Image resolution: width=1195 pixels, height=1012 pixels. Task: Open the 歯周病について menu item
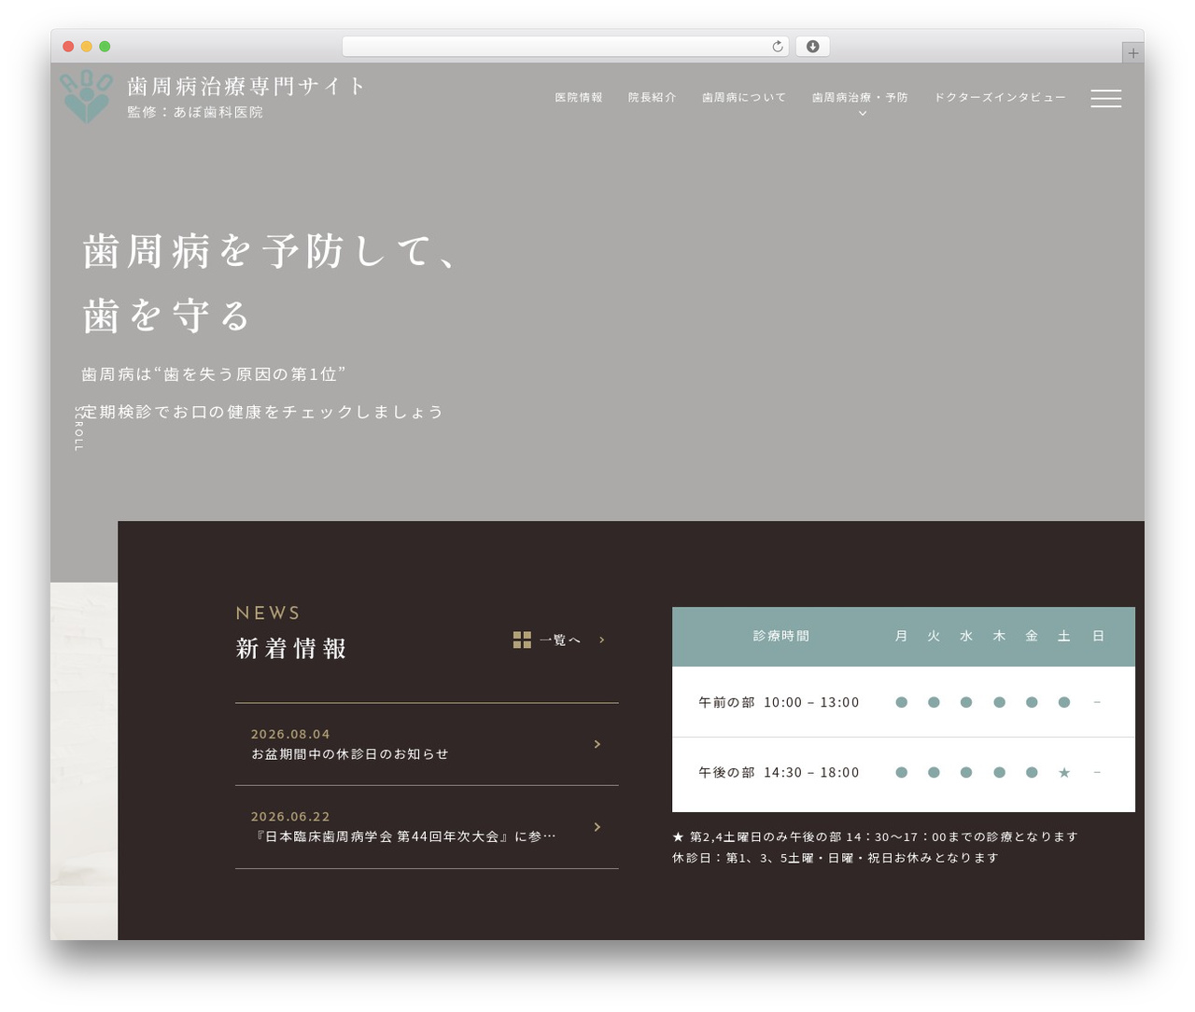744,97
